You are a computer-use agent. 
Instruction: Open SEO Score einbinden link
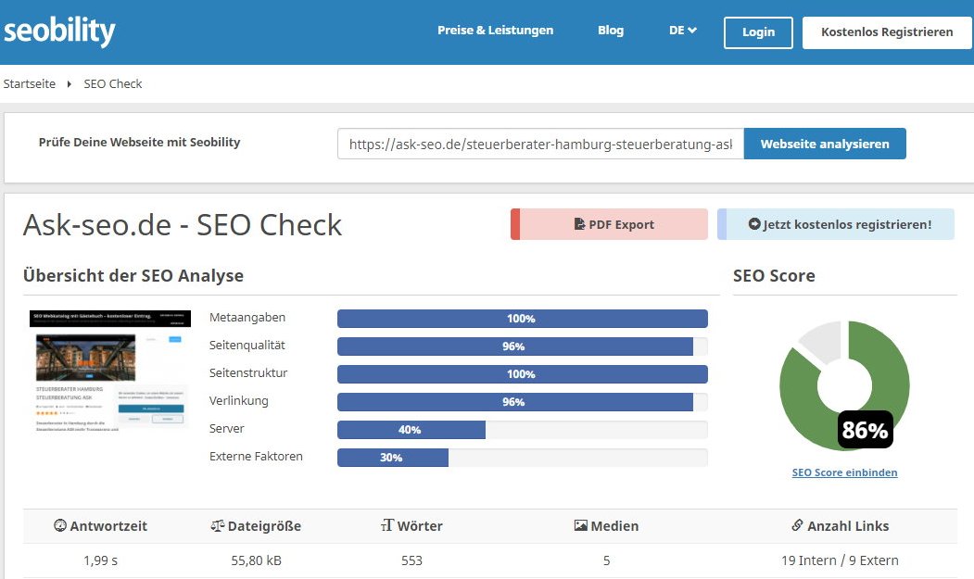[x=845, y=472]
